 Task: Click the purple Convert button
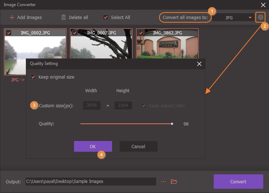[x=238, y=182]
